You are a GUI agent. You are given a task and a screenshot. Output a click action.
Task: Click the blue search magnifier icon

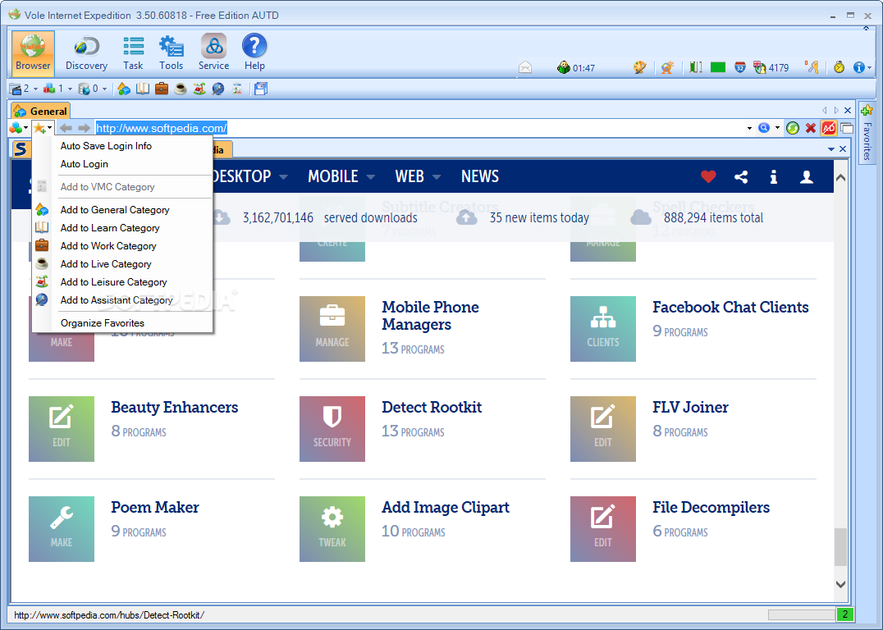pos(764,128)
